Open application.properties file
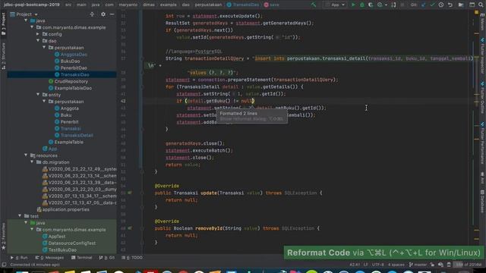Screen dimensions: 486x273 click(x=63, y=209)
